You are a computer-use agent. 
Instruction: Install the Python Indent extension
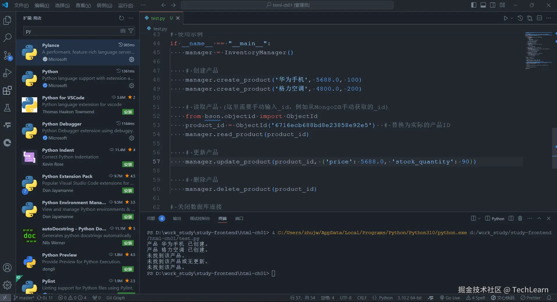(x=128, y=165)
